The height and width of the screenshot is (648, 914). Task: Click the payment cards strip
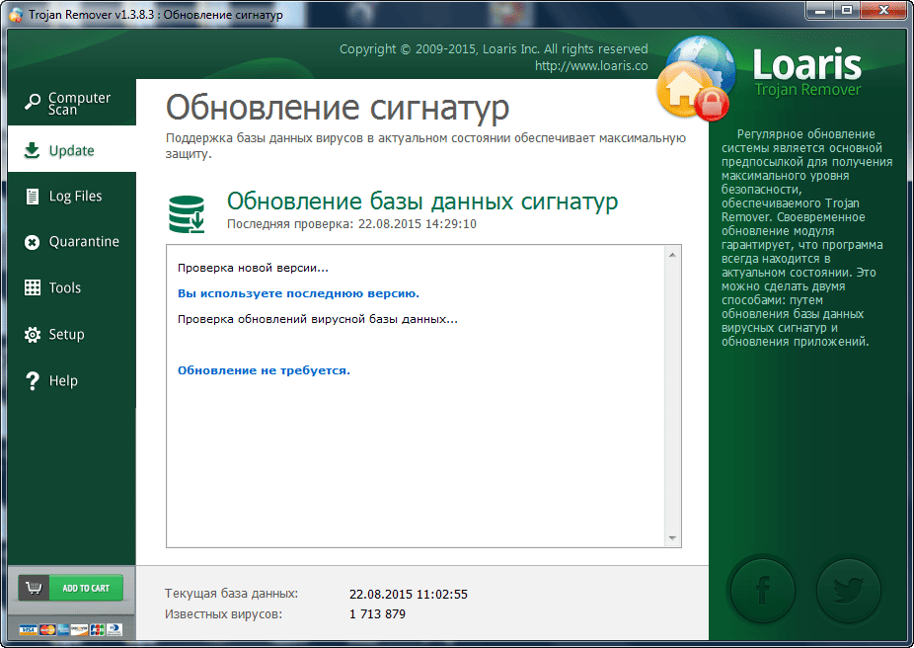coord(70,629)
